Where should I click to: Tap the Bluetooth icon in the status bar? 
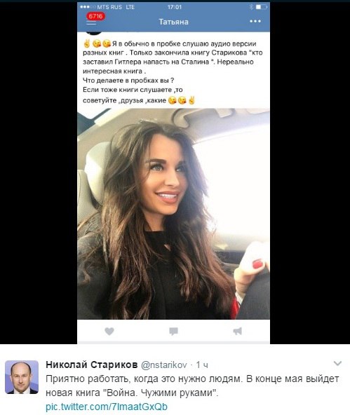pos(251,7)
